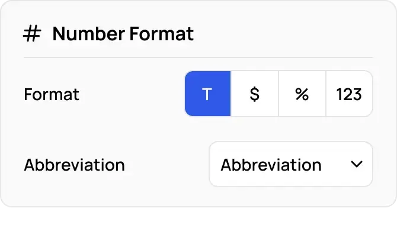Screen dimensions: 397x237
Task: Click the hash icon beside Number Format
Action: click(x=32, y=34)
